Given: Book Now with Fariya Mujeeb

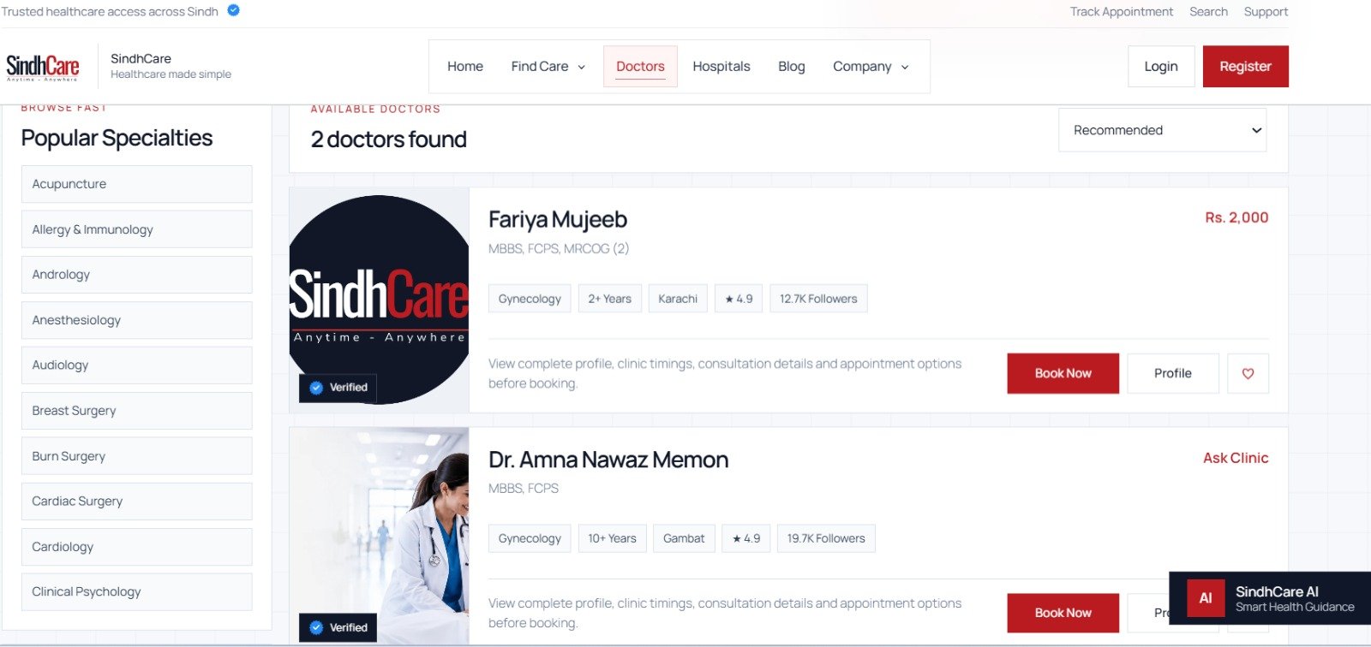Looking at the screenshot, I should pyautogui.click(x=1063, y=373).
